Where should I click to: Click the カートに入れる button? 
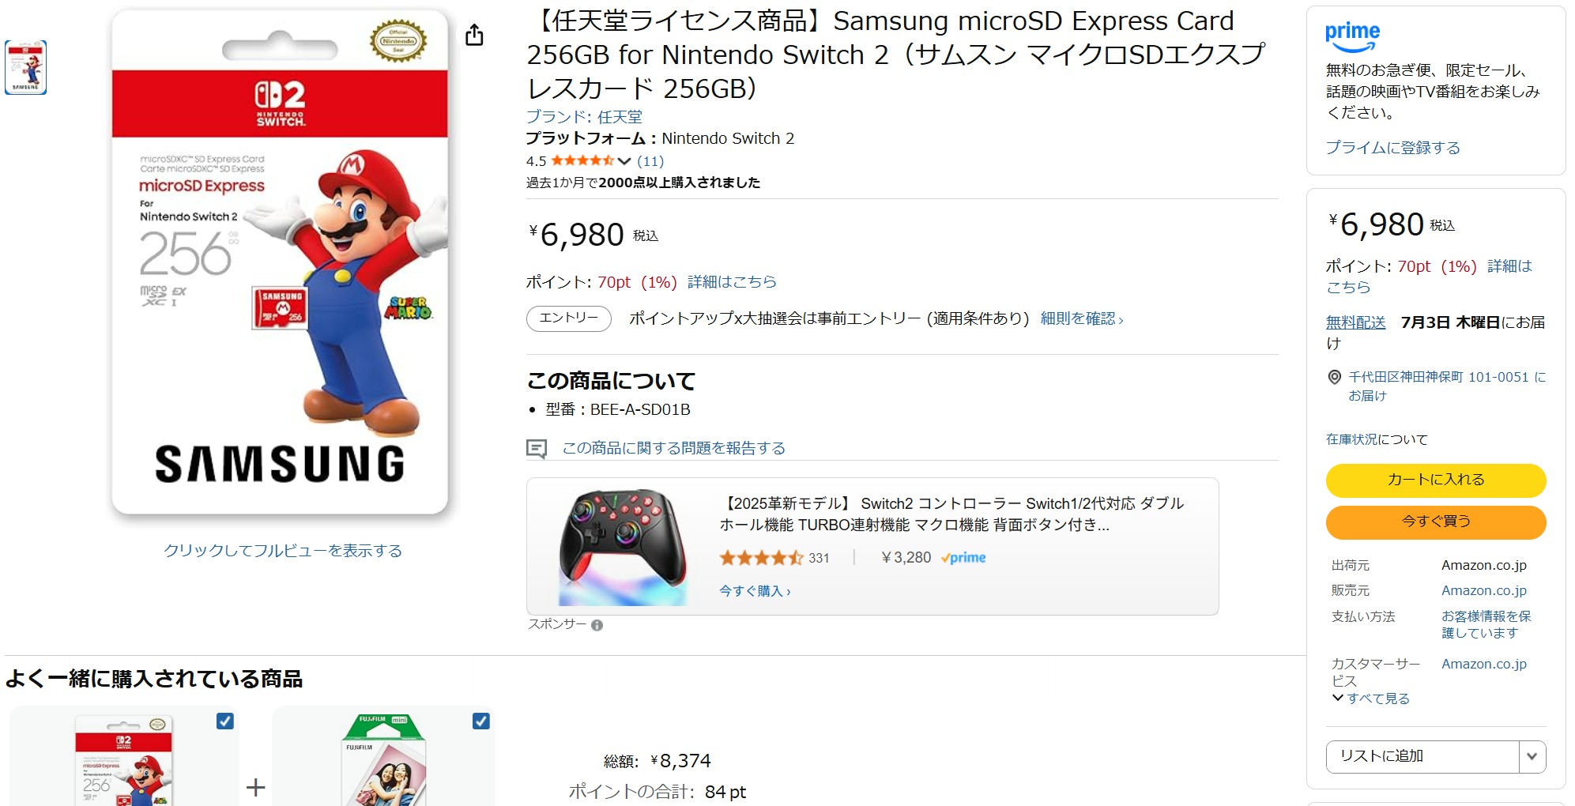click(1435, 480)
